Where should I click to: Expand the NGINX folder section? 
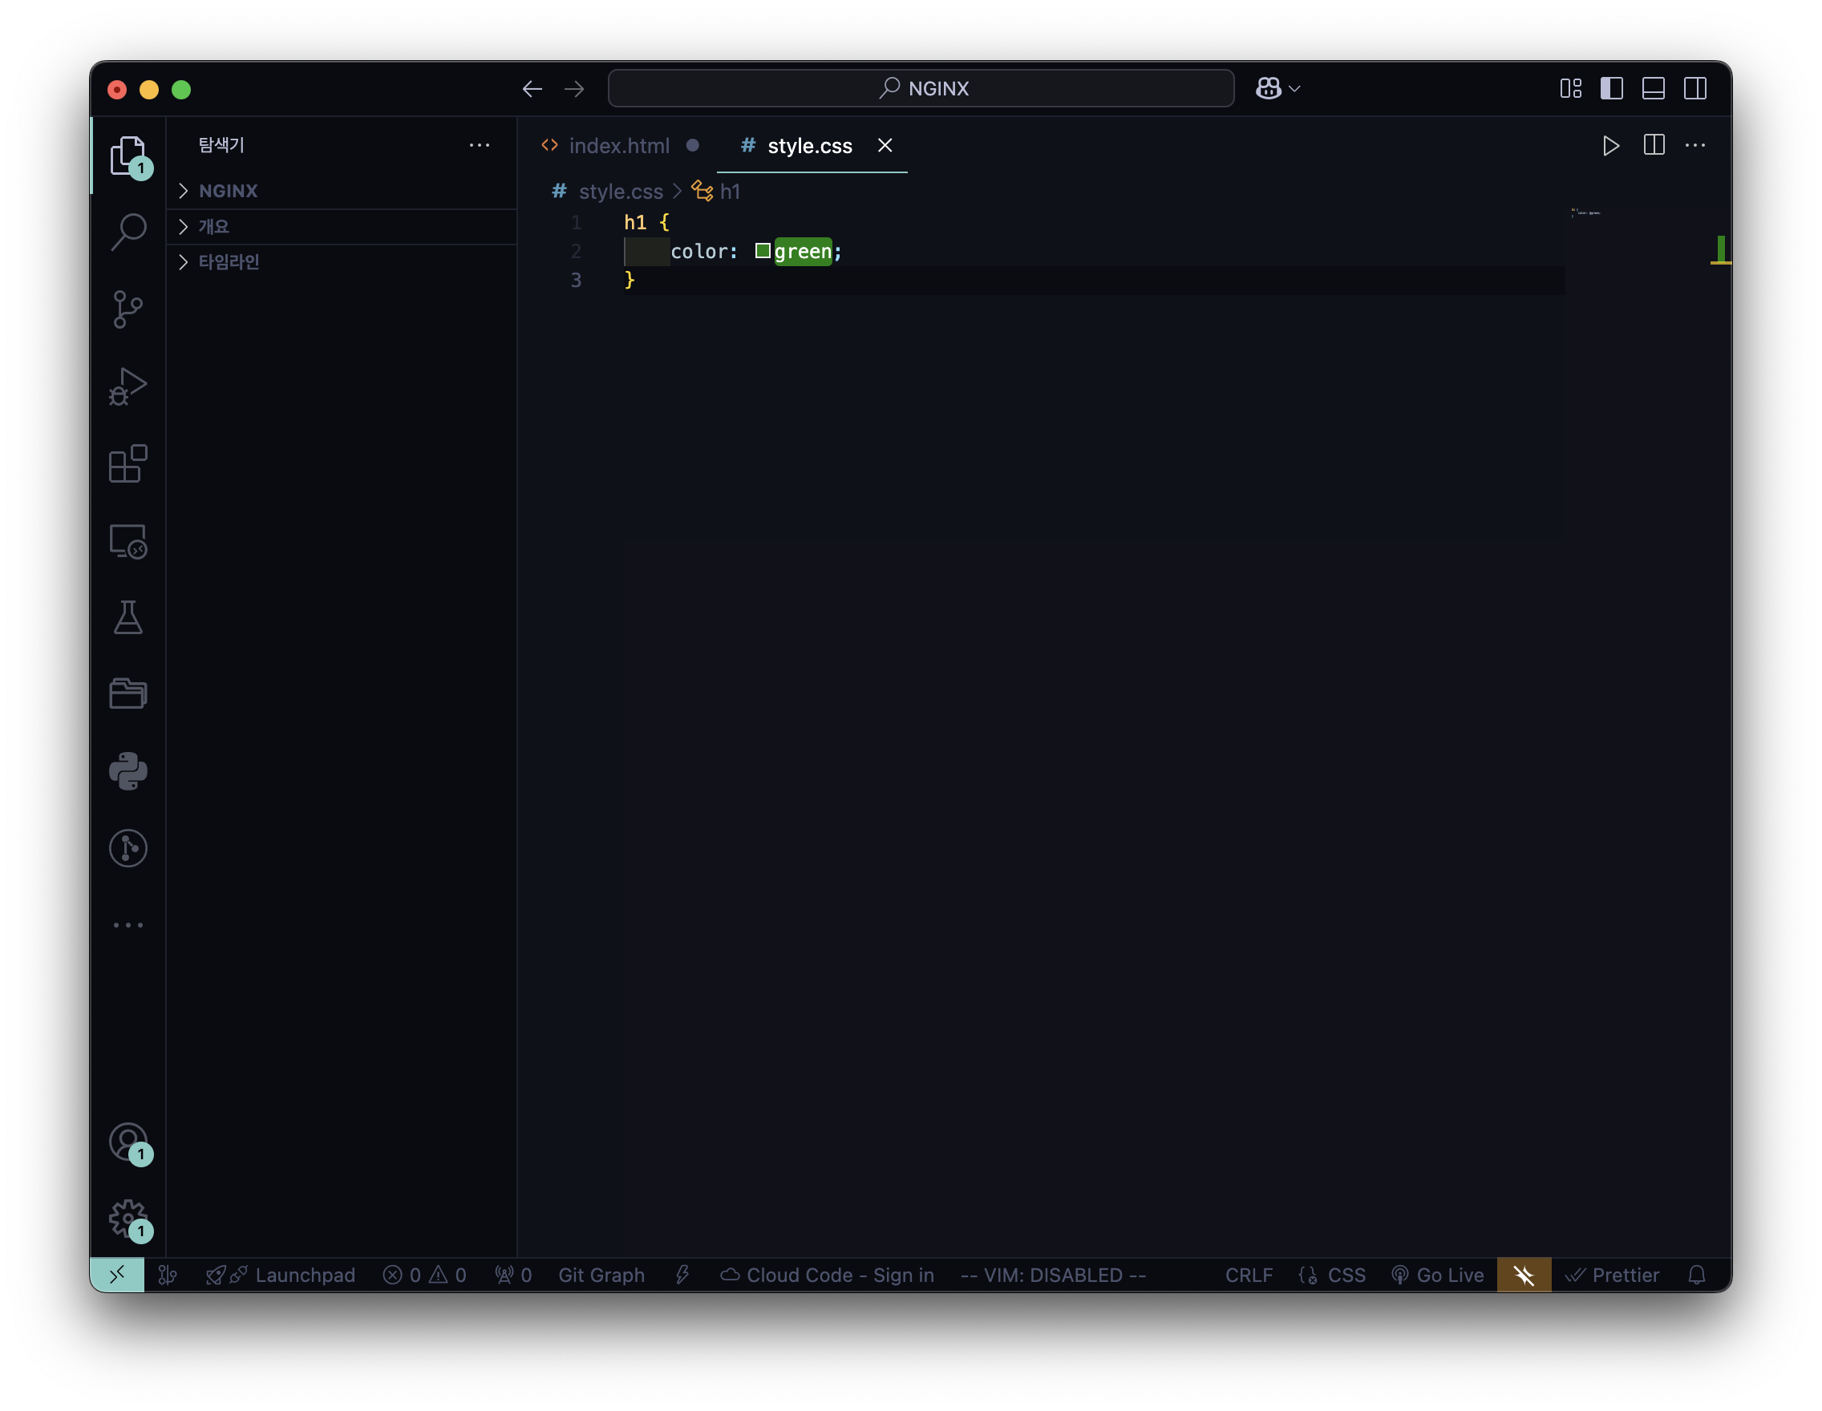pyautogui.click(x=228, y=191)
